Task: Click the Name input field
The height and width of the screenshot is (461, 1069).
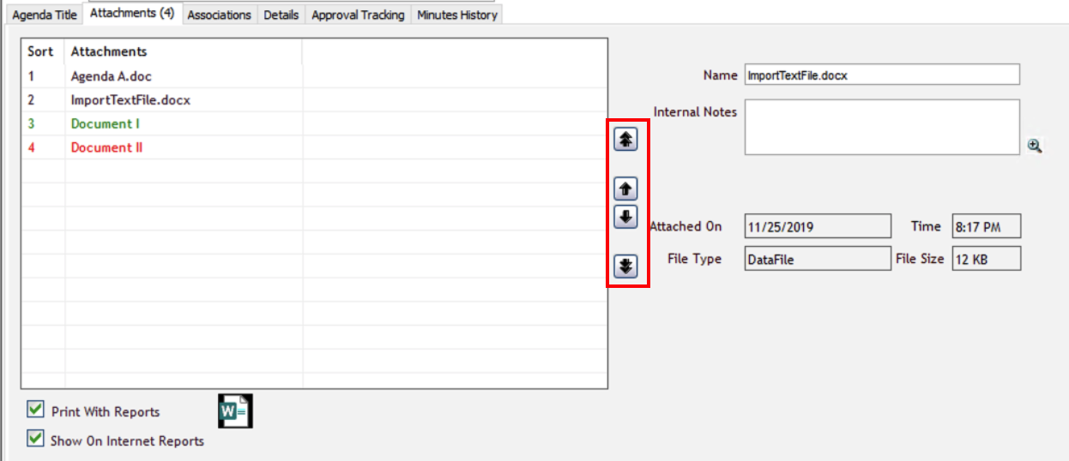Action: point(882,75)
